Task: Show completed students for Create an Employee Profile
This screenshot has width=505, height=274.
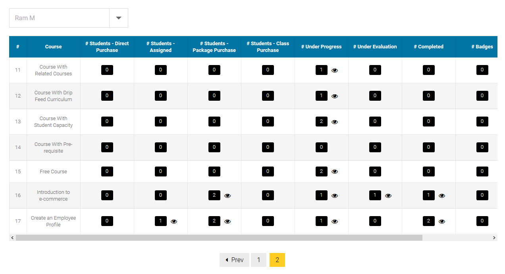Action: point(442,221)
